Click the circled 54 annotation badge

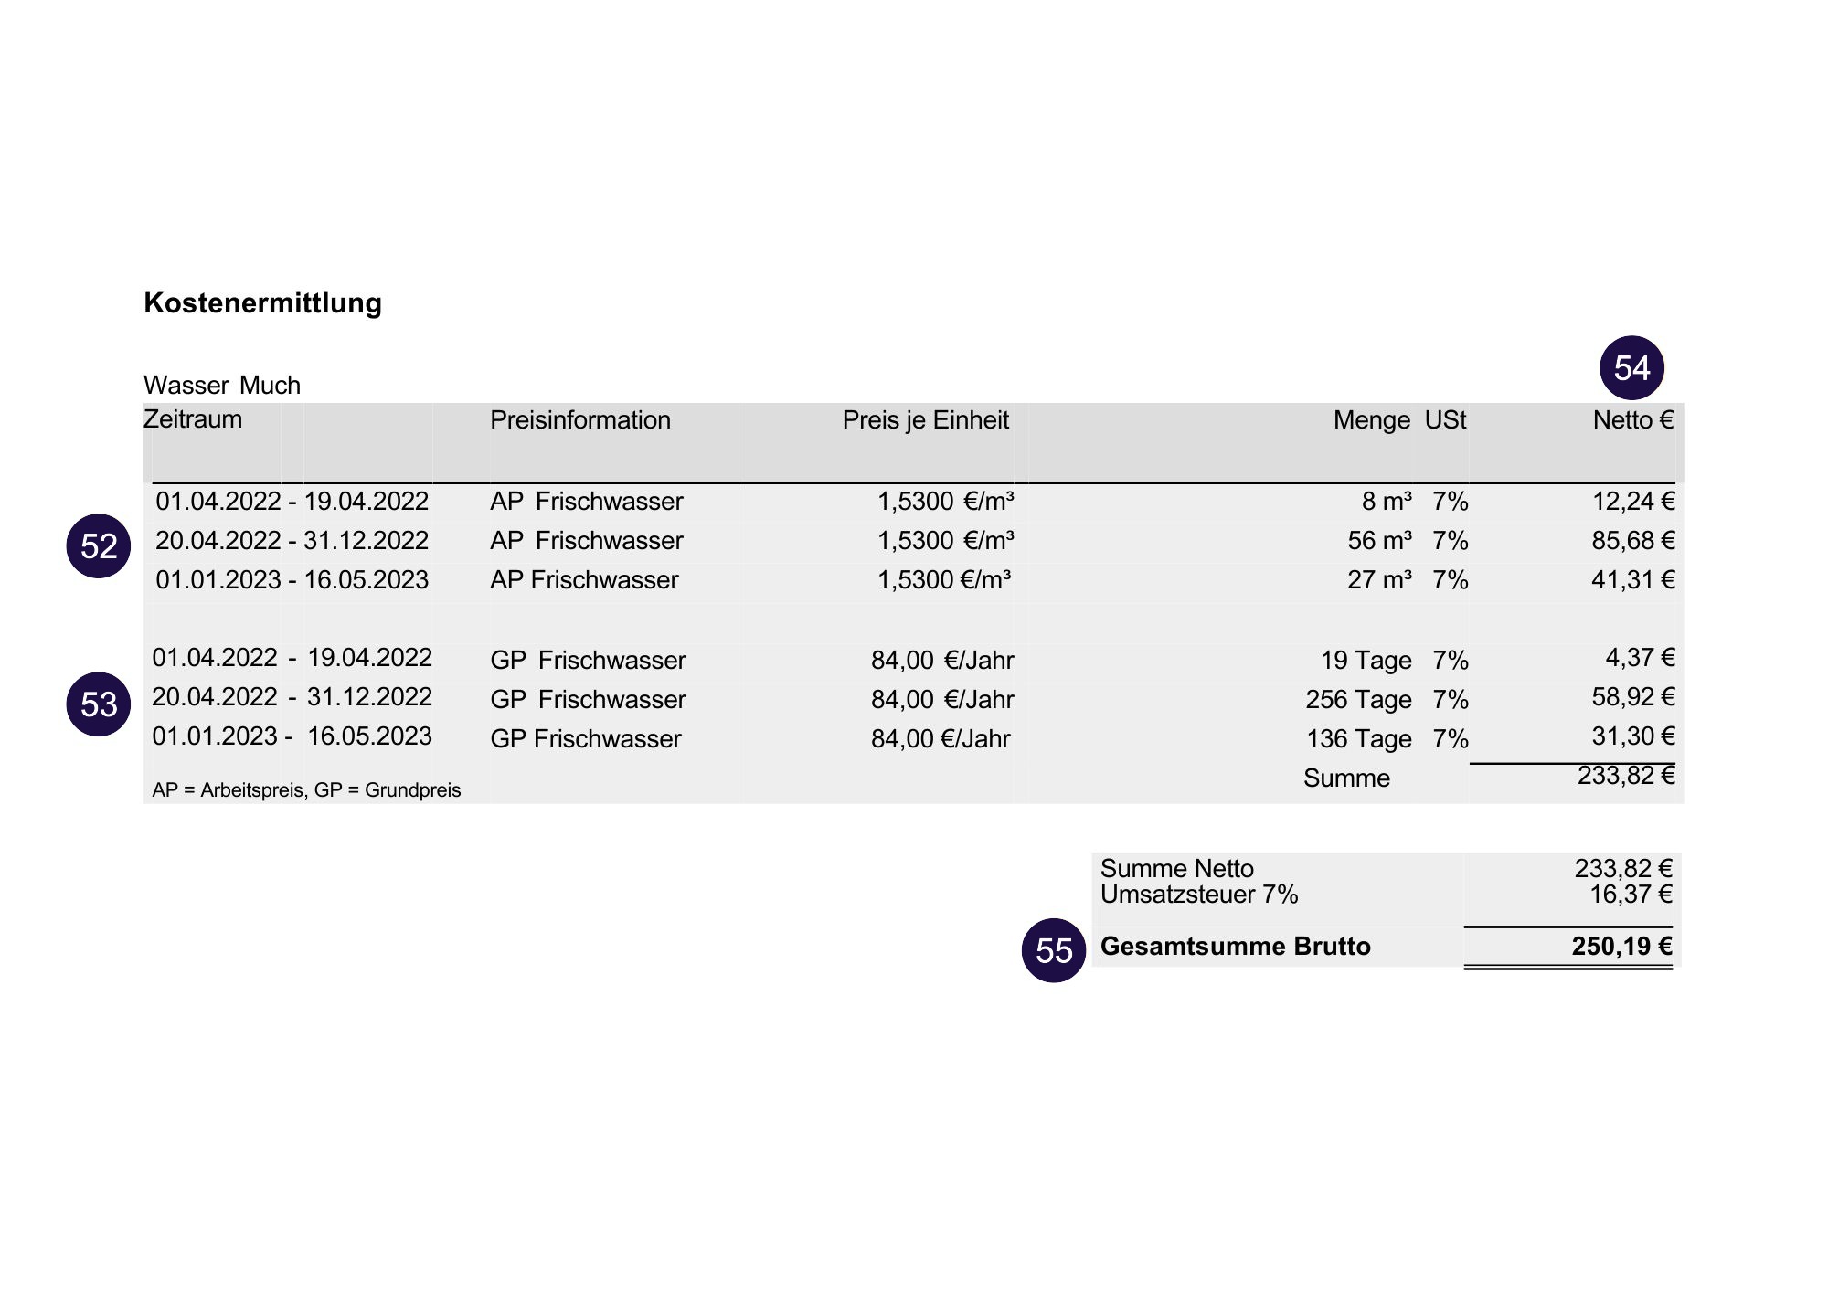[1631, 368]
